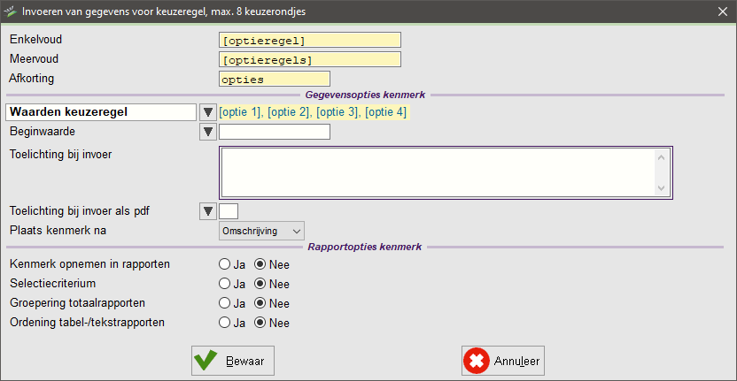Open the Plaats kenmerk na dropdown
The height and width of the screenshot is (381, 737).
(261, 231)
